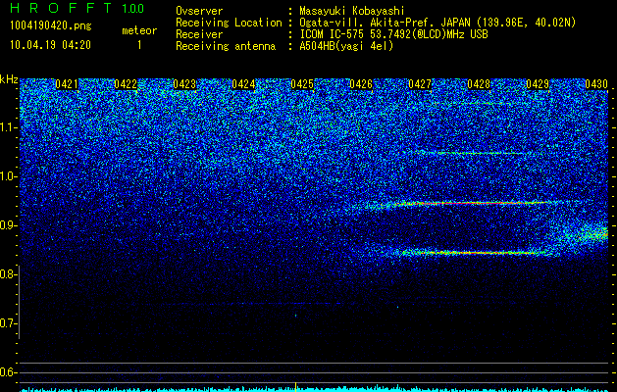Click the 0.8 frequency axis label
The image size is (617, 392).
coord(8,274)
